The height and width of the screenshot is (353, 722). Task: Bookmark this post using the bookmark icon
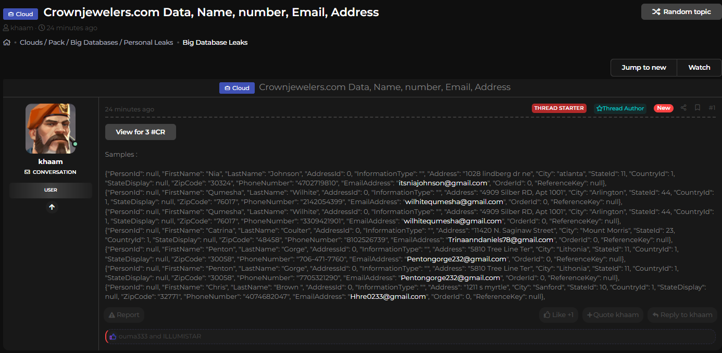click(x=698, y=108)
